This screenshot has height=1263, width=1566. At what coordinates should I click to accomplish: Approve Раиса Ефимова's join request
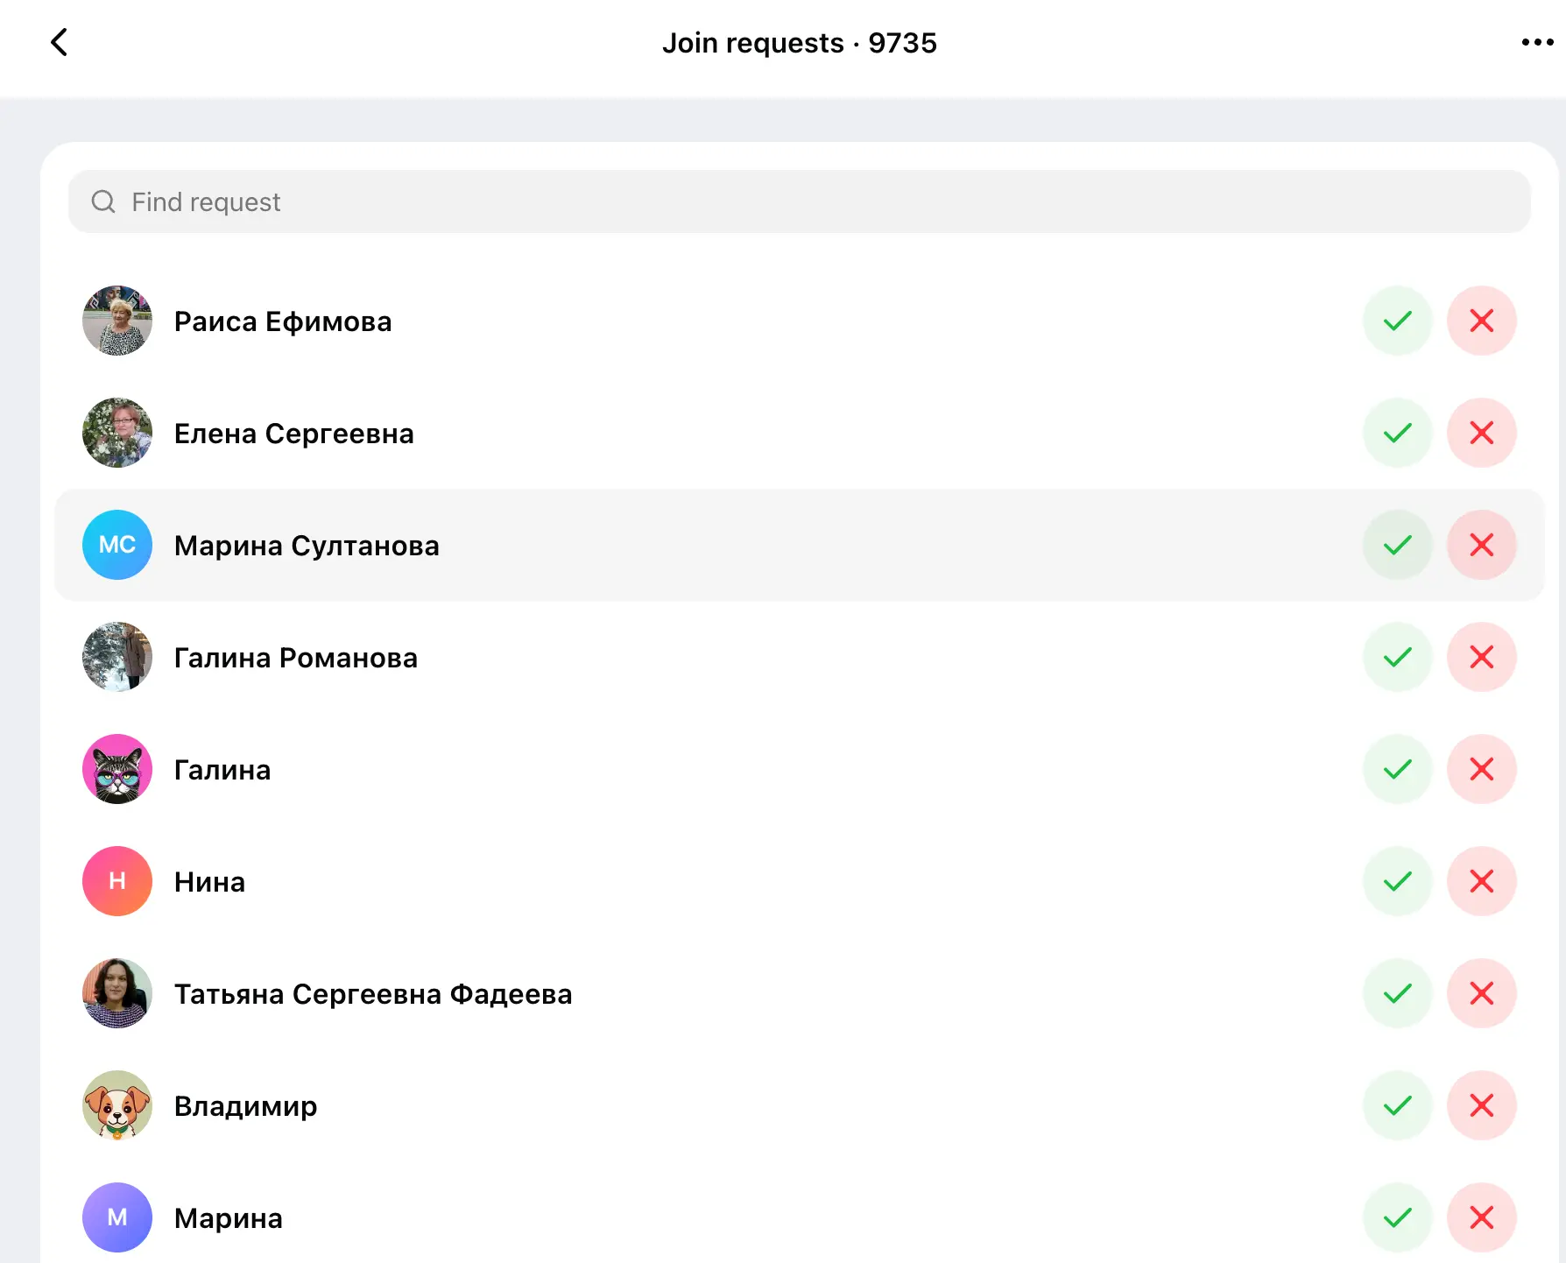point(1398,321)
